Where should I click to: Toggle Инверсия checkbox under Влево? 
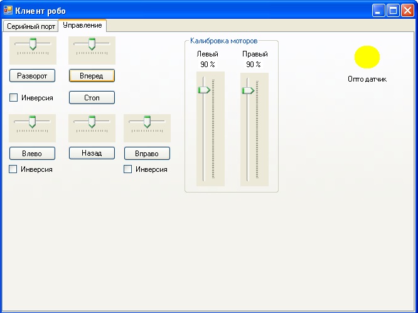(13, 169)
